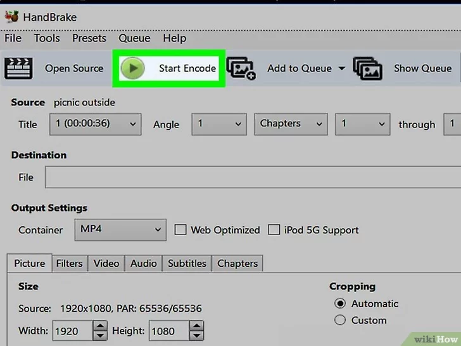Open the Help menu
This screenshot has width=461, height=346.
175,38
